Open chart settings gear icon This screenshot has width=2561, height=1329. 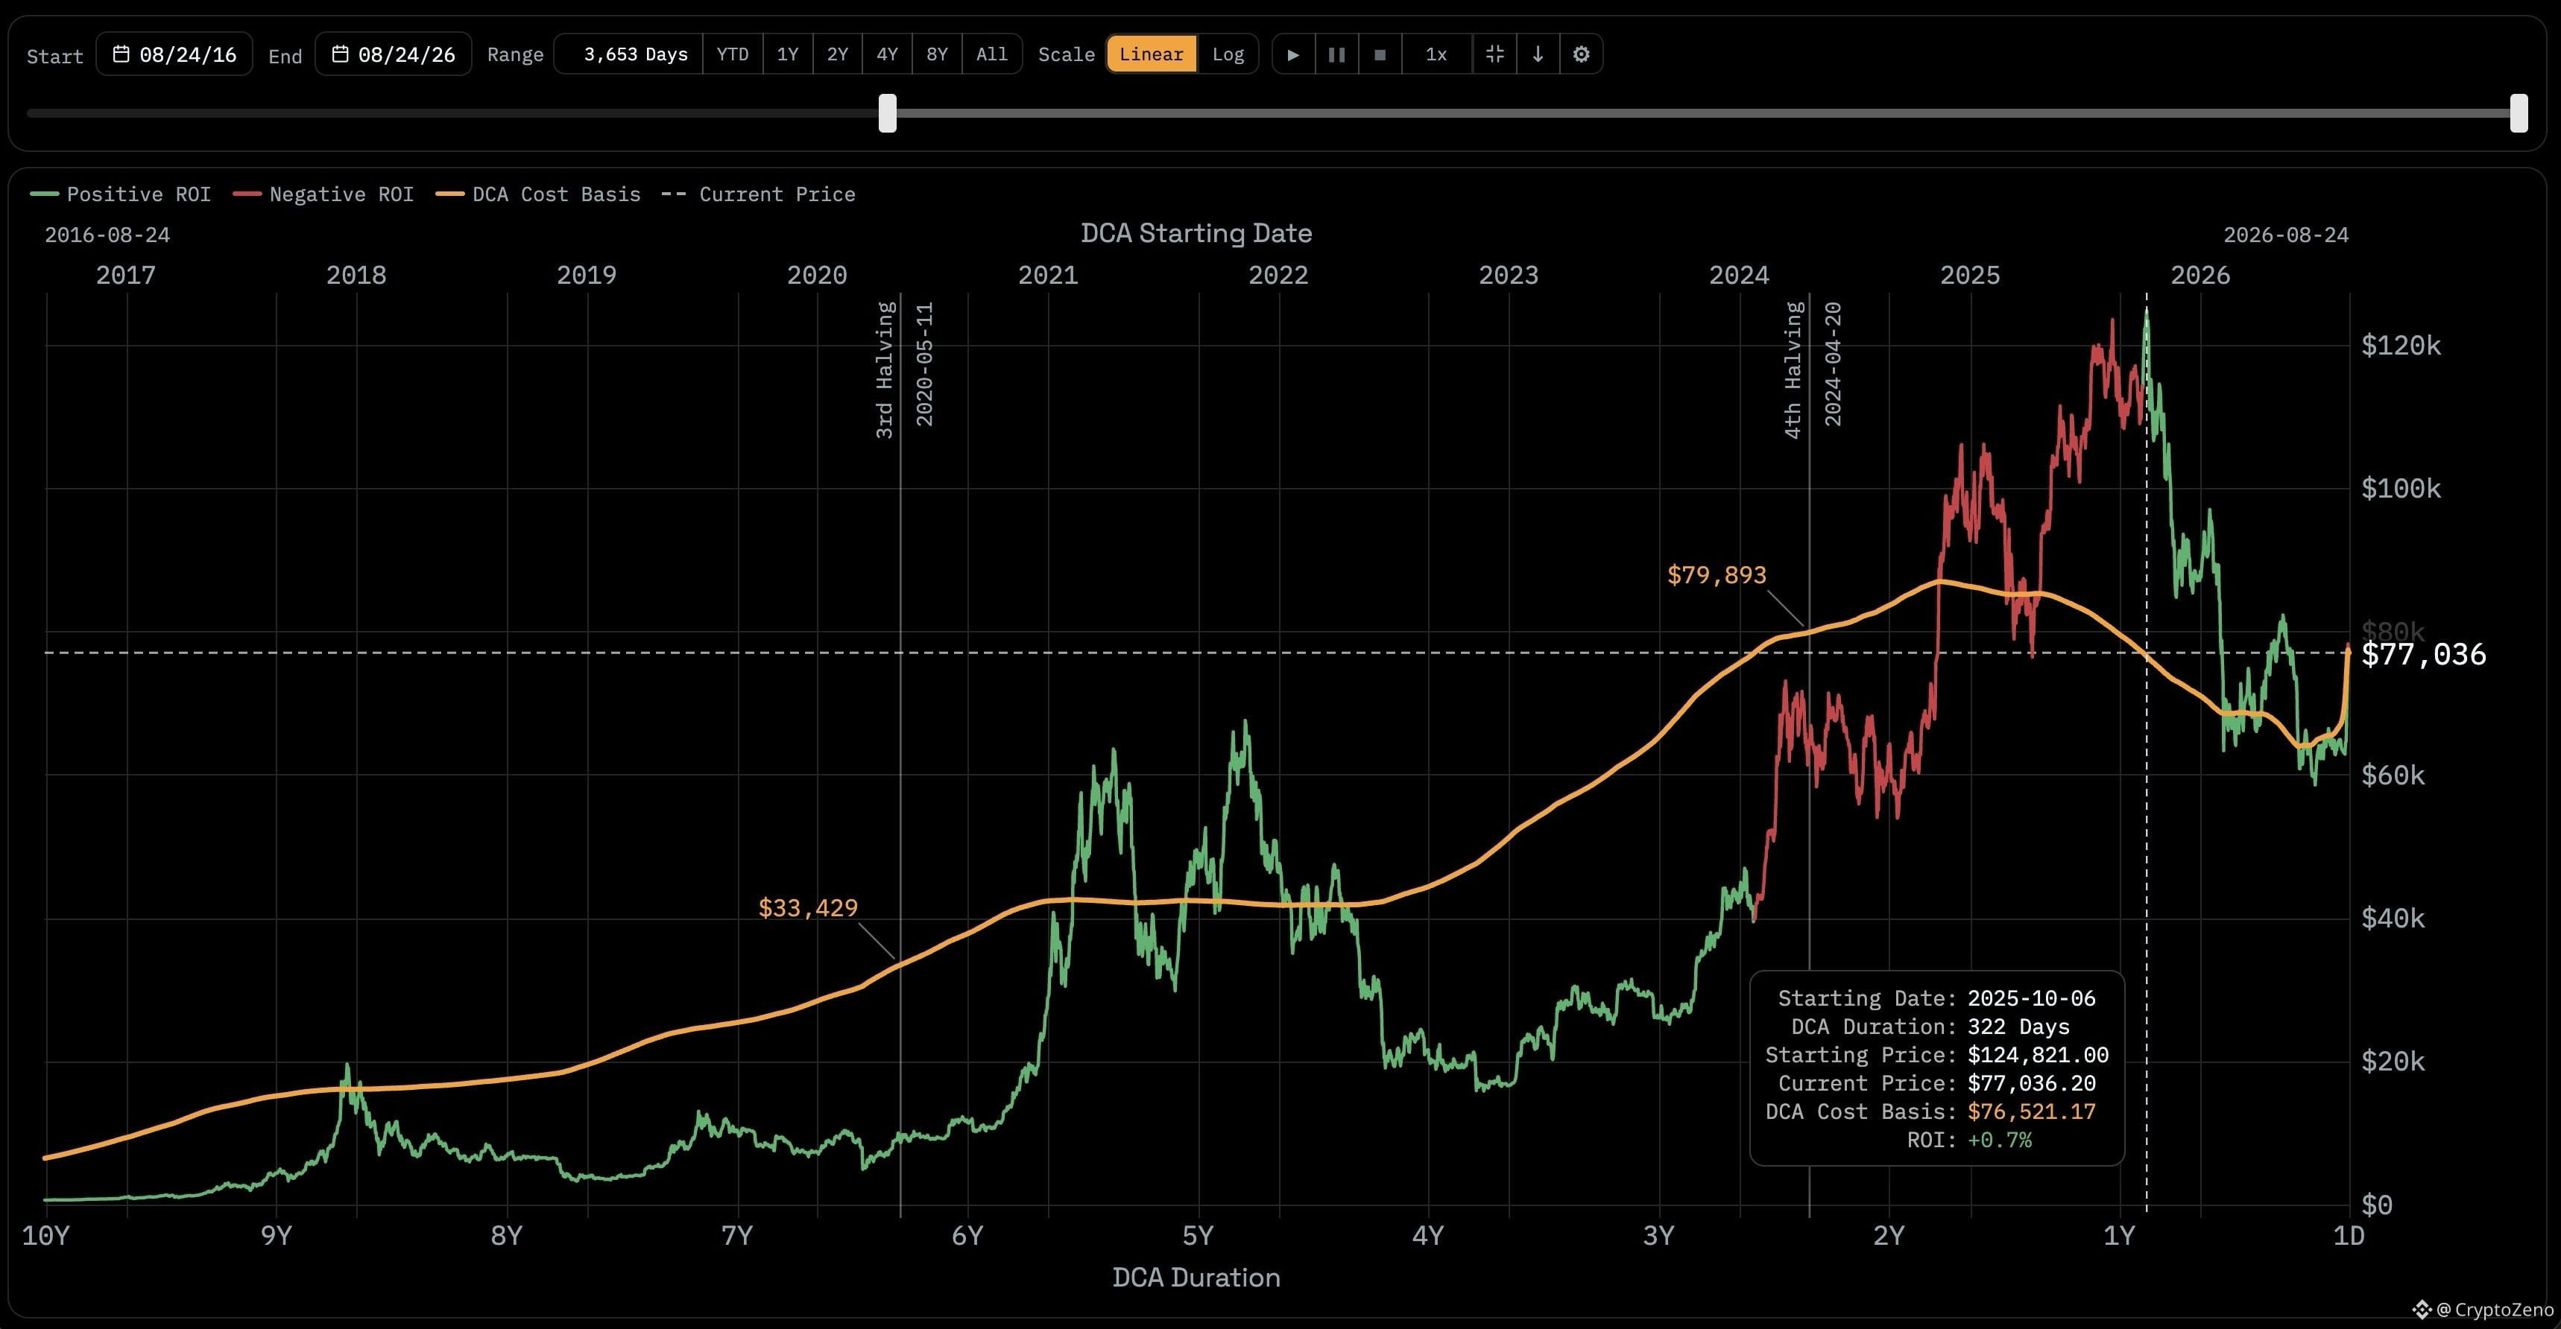(x=1582, y=54)
